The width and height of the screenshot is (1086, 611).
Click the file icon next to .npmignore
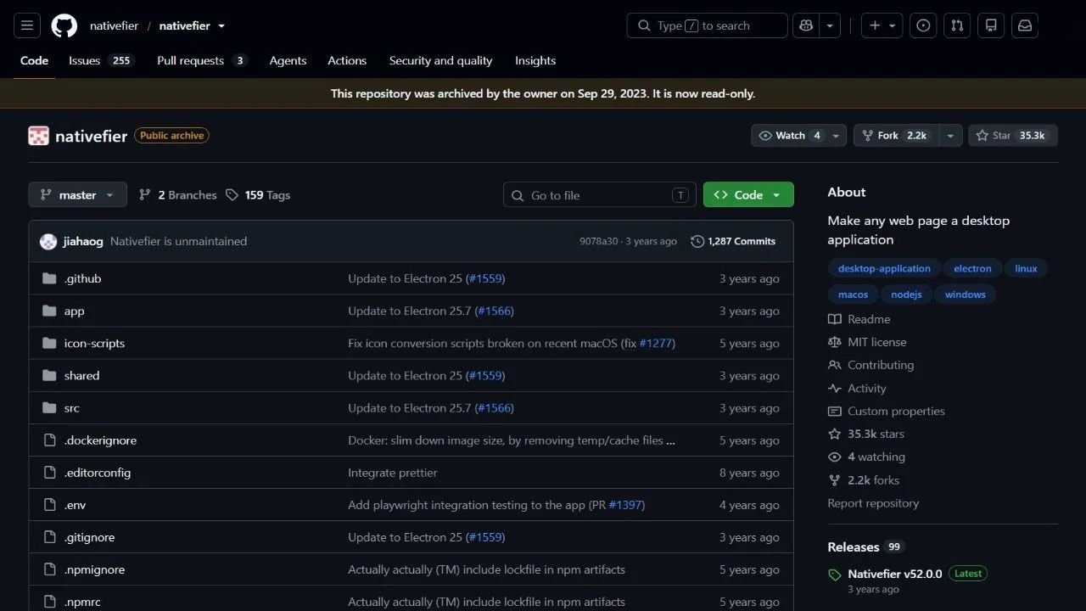tap(49, 569)
